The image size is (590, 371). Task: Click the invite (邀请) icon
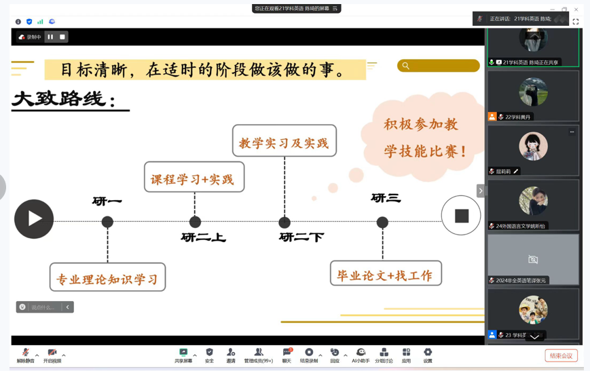[x=231, y=355]
